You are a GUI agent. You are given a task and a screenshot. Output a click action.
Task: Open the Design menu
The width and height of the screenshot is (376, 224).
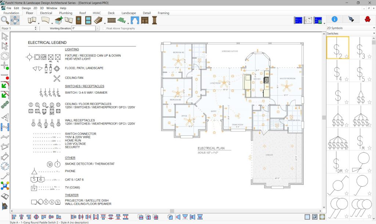26,8
